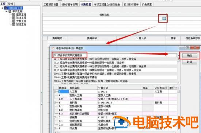Image resolution: width=201 pixels, height=133 pixels.
Task: Maximize the template selection dialog
Action: pos(187,47)
